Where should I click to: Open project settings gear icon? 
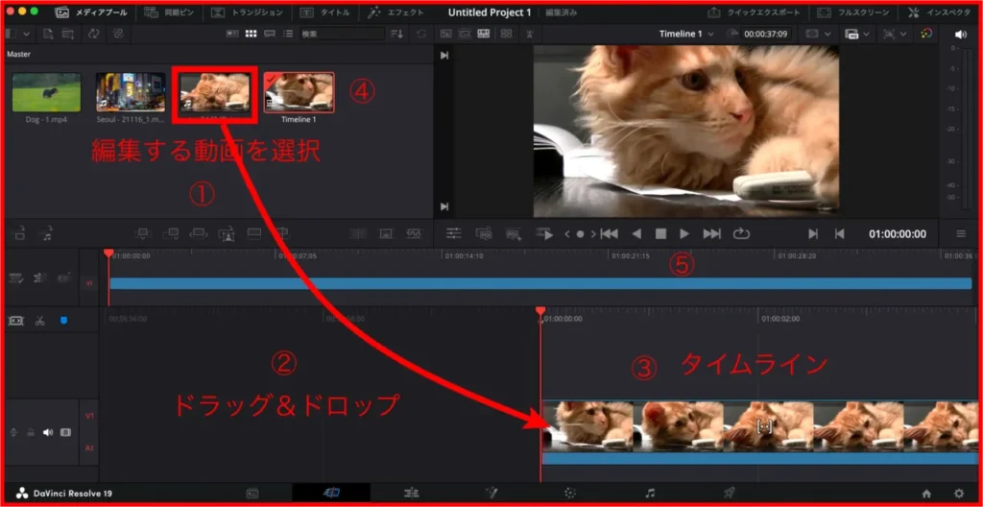(959, 494)
